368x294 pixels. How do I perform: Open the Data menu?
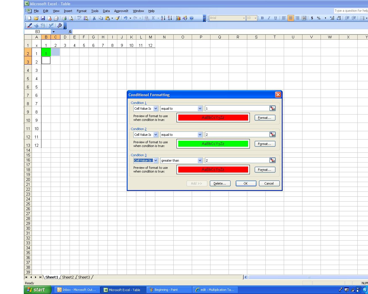pos(106,11)
